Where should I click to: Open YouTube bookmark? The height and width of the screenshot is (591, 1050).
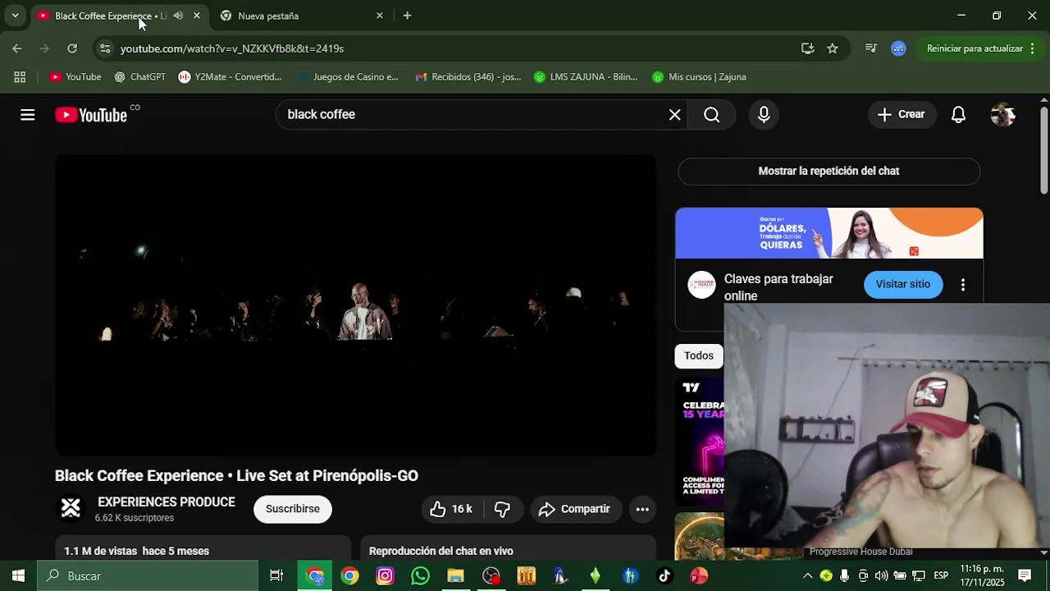coord(75,77)
